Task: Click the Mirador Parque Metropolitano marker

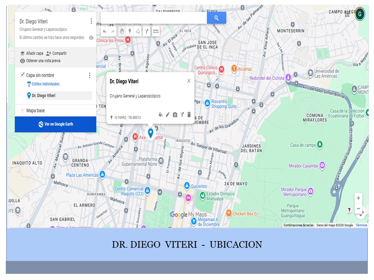Action: [310, 191]
